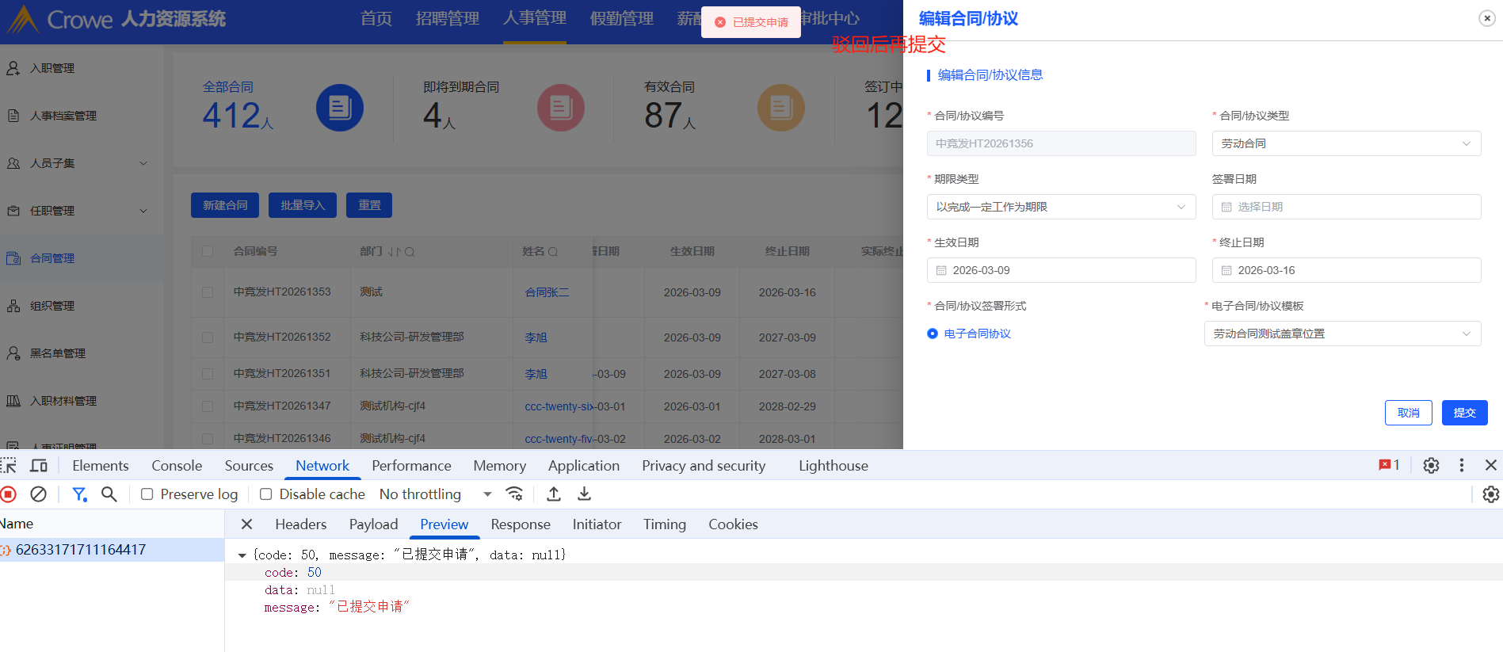The width and height of the screenshot is (1503, 652).
Task: Open the 合同/协议类型 dropdown
Action: tap(1345, 143)
